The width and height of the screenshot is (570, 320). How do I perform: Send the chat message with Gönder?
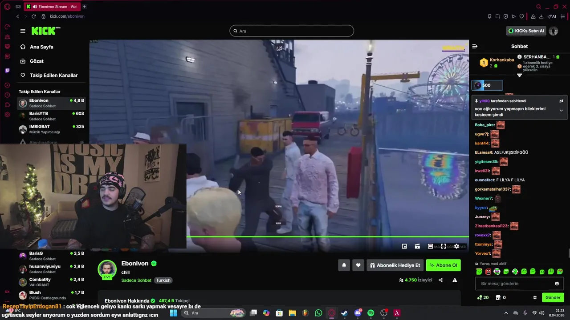(553, 297)
